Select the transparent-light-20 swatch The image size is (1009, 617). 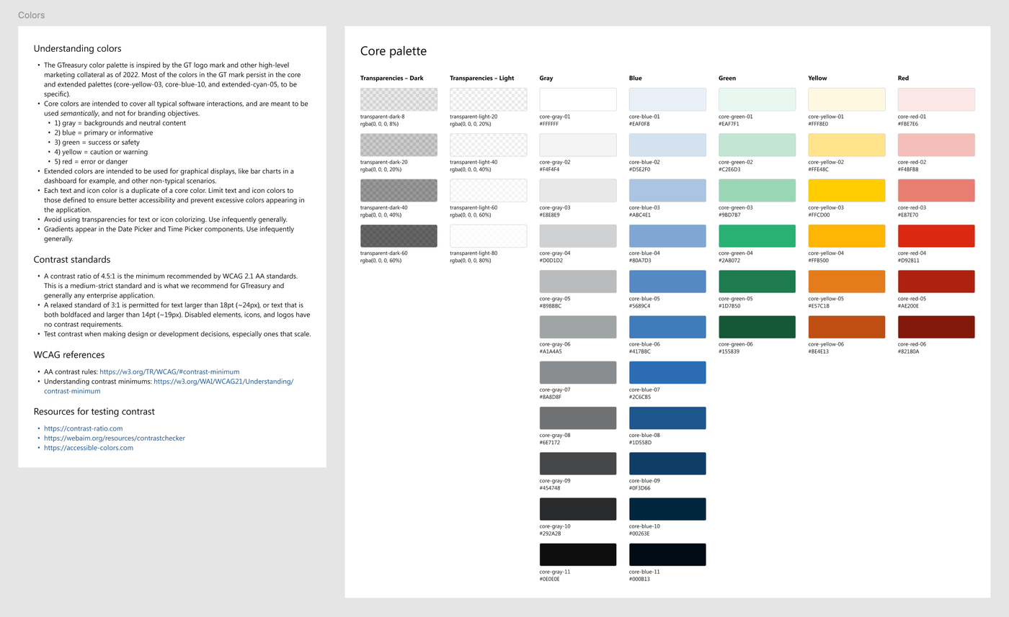tap(489, 99)
